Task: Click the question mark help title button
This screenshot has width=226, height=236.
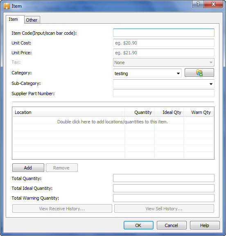Action: [198, 4]
